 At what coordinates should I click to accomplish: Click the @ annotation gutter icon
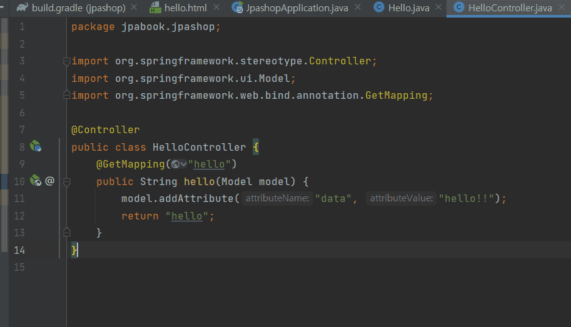point(50,181)
